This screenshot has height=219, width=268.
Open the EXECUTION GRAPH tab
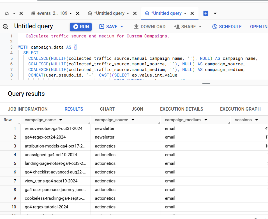(240, 109)
